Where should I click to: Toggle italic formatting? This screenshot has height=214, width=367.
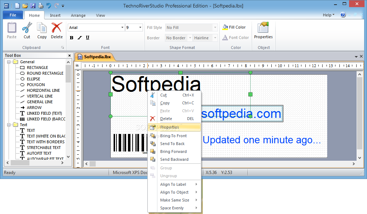[80, 38]
